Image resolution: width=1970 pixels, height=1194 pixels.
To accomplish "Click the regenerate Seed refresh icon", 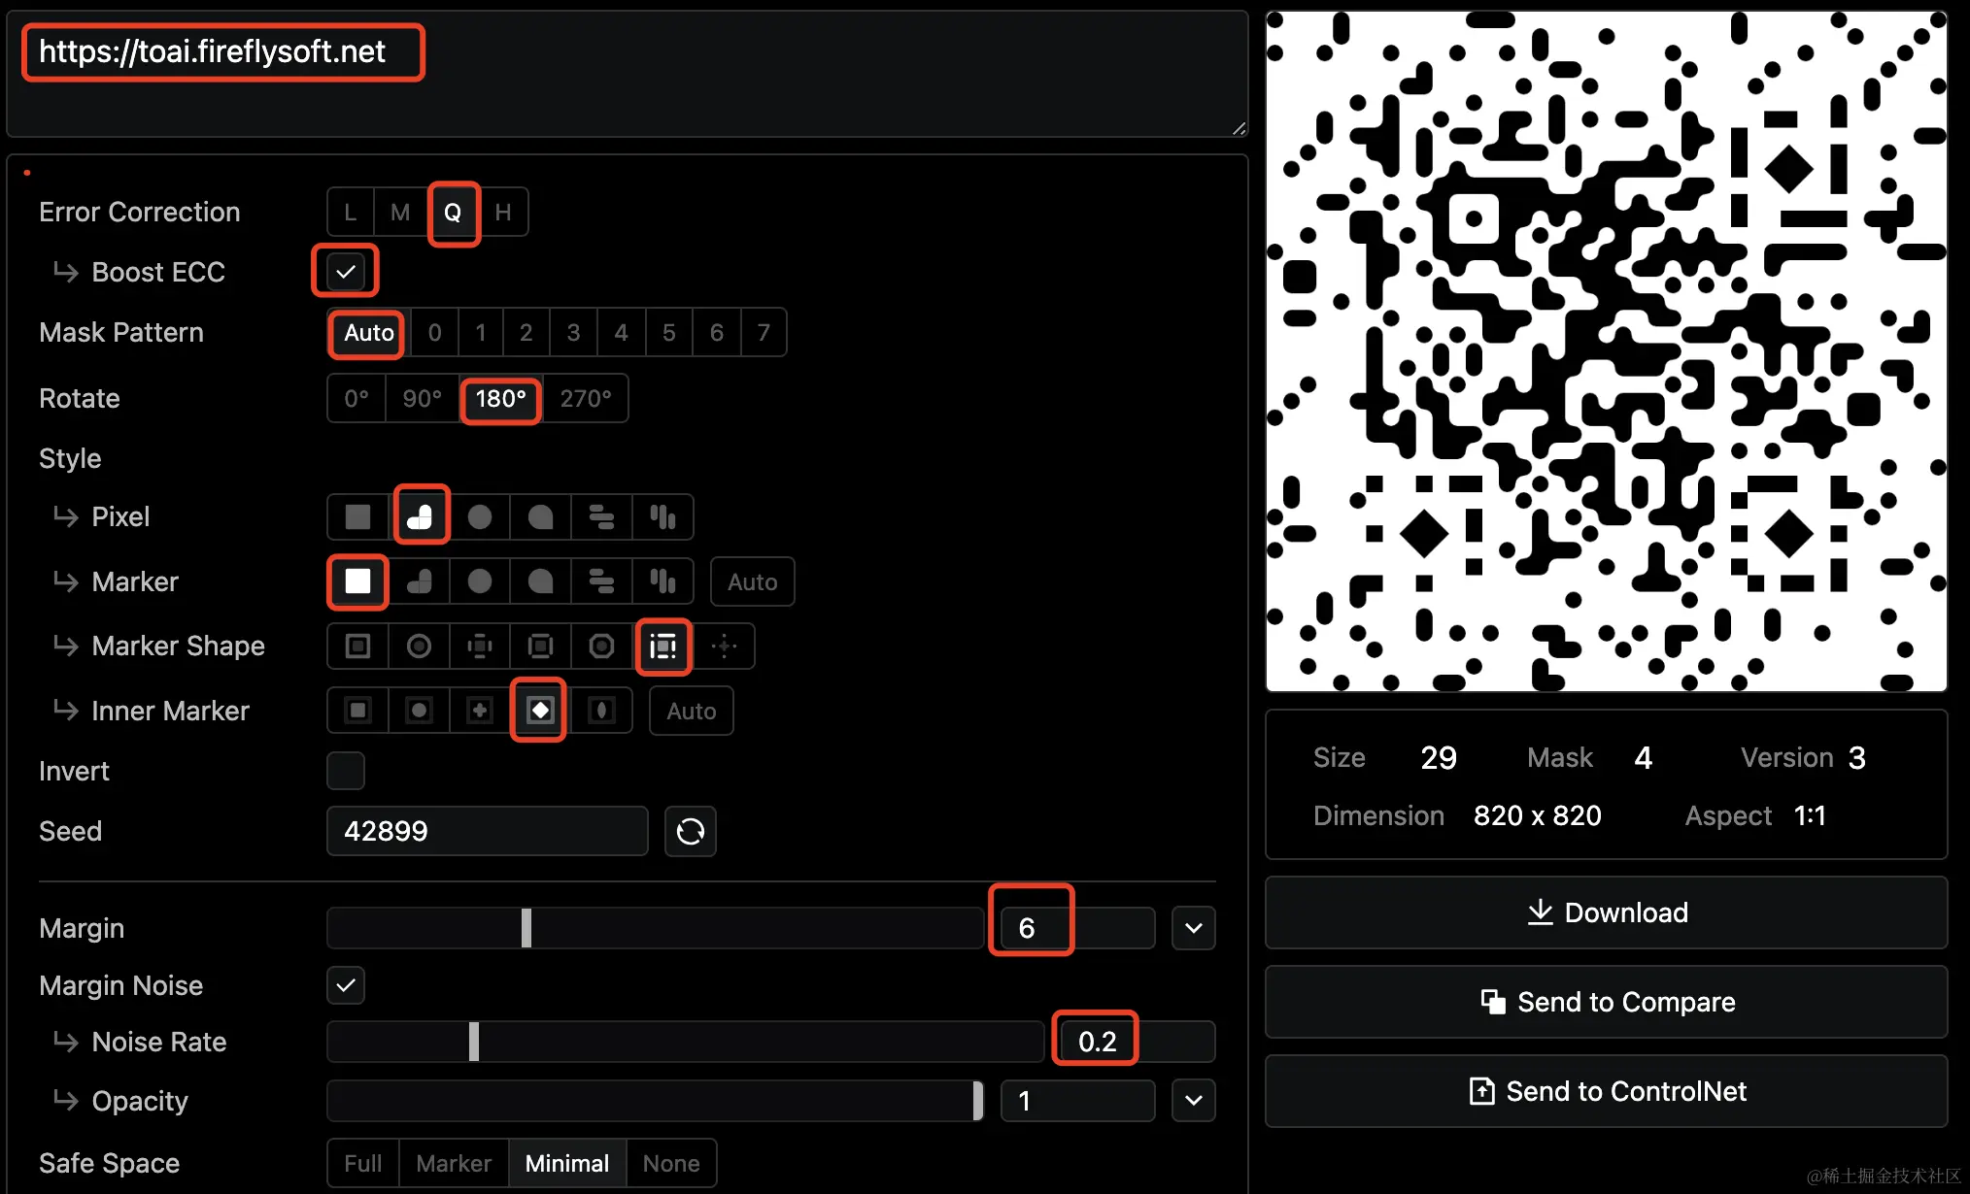I will [x=691, y=831].
